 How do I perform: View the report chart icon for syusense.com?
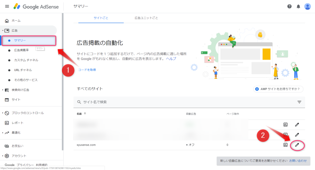[x=285, y=145]
